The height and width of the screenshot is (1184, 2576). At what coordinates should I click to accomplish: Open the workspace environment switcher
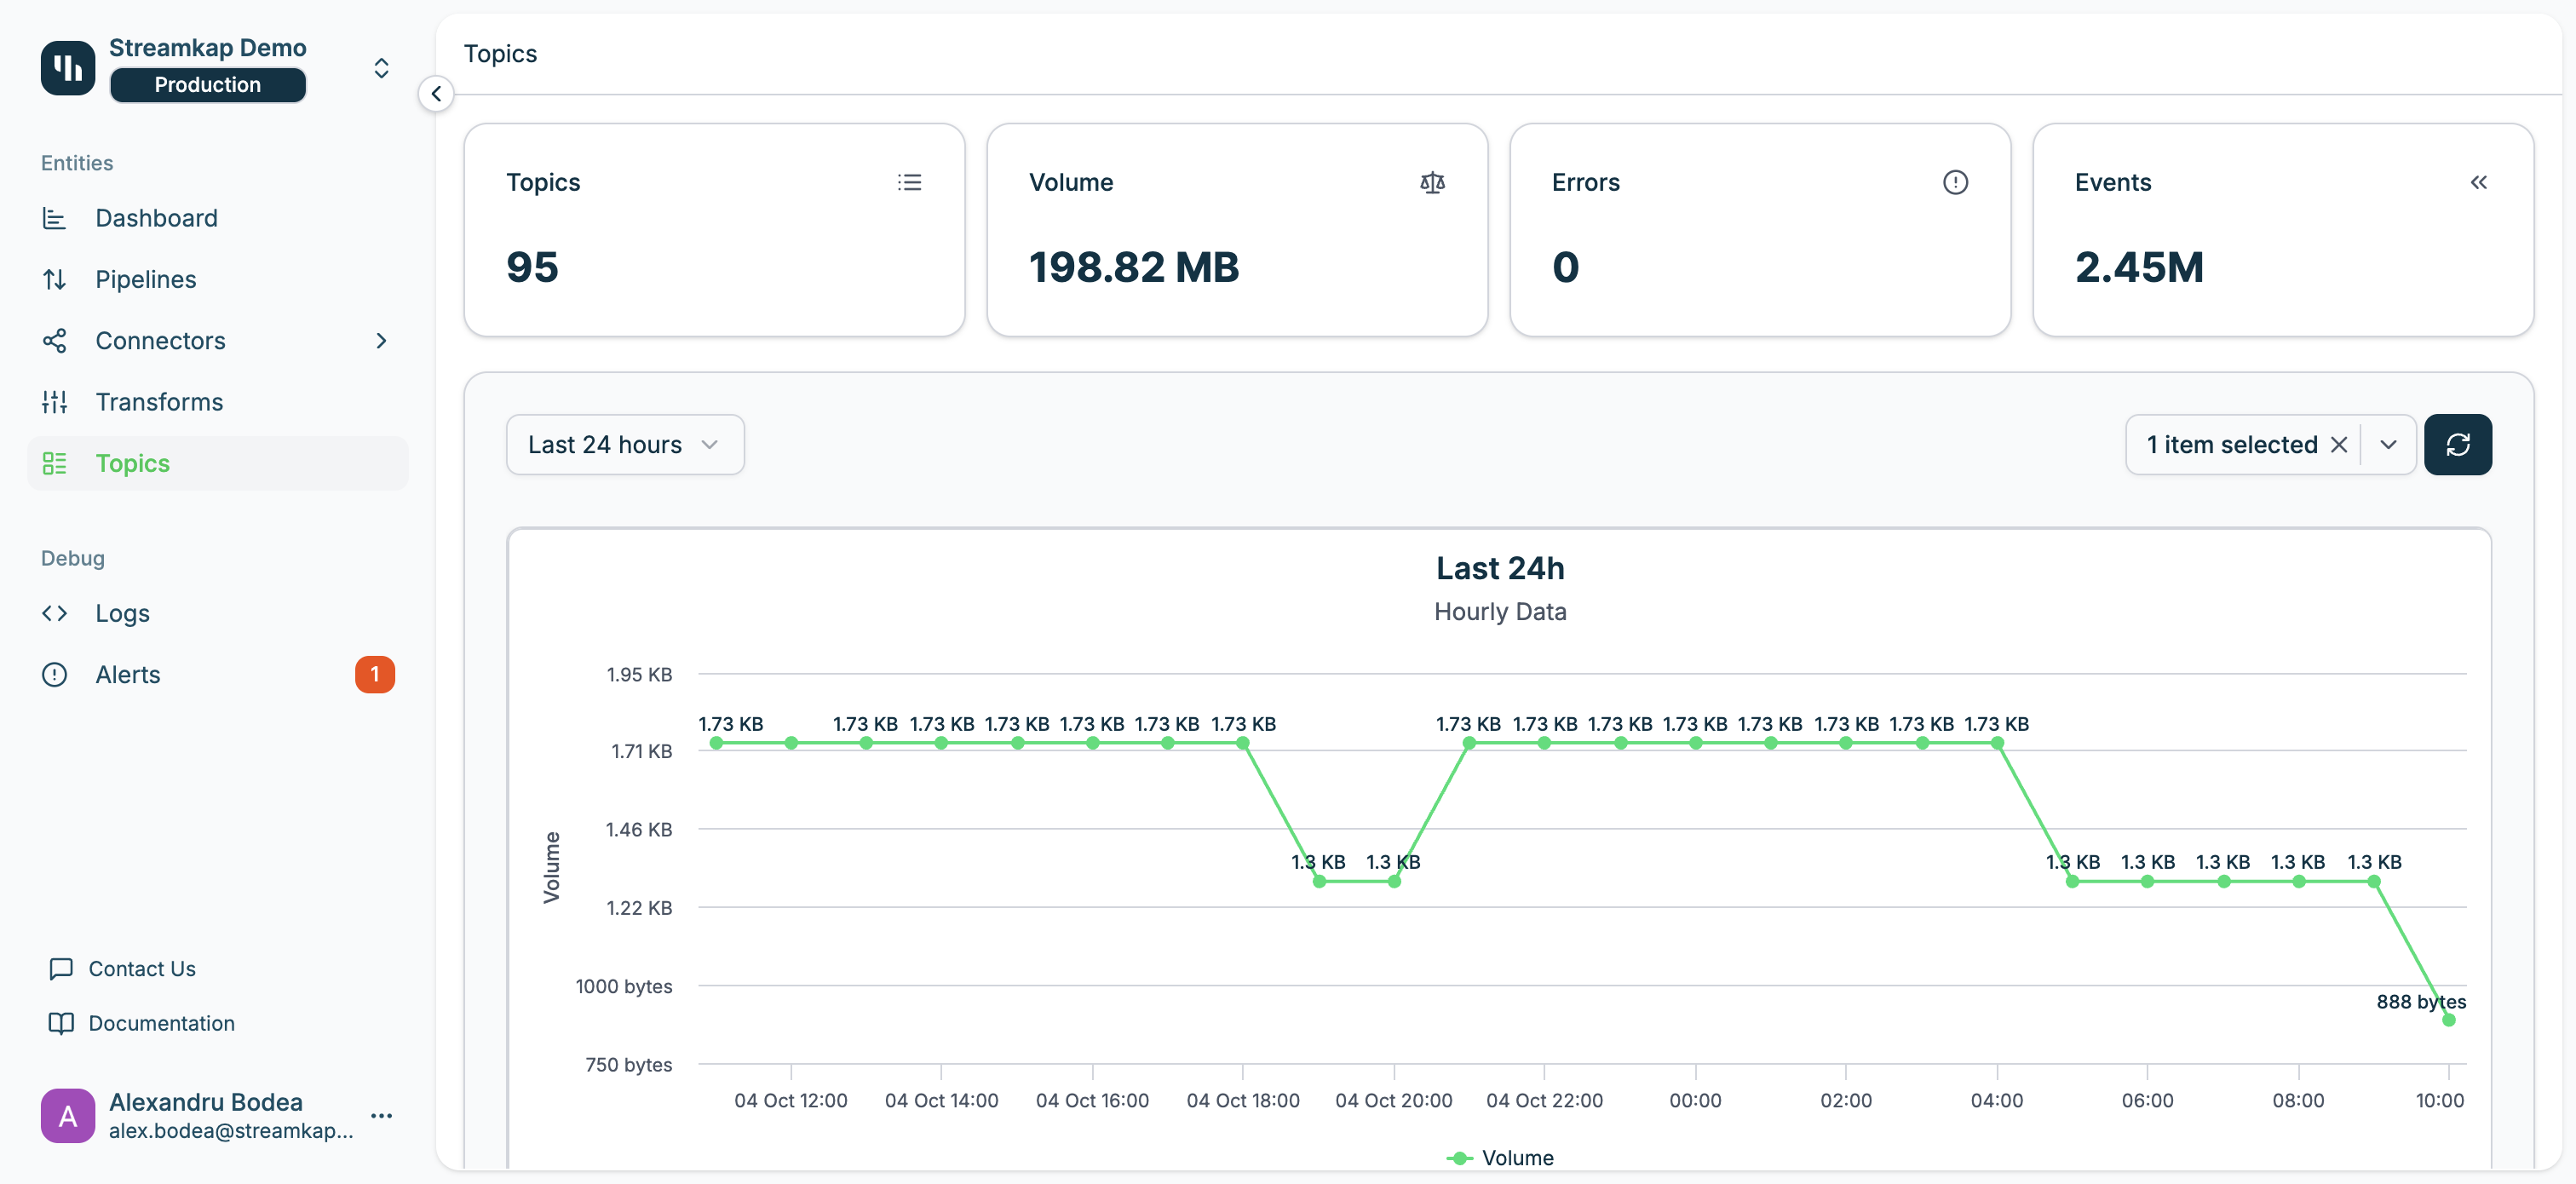pos(381,68)
